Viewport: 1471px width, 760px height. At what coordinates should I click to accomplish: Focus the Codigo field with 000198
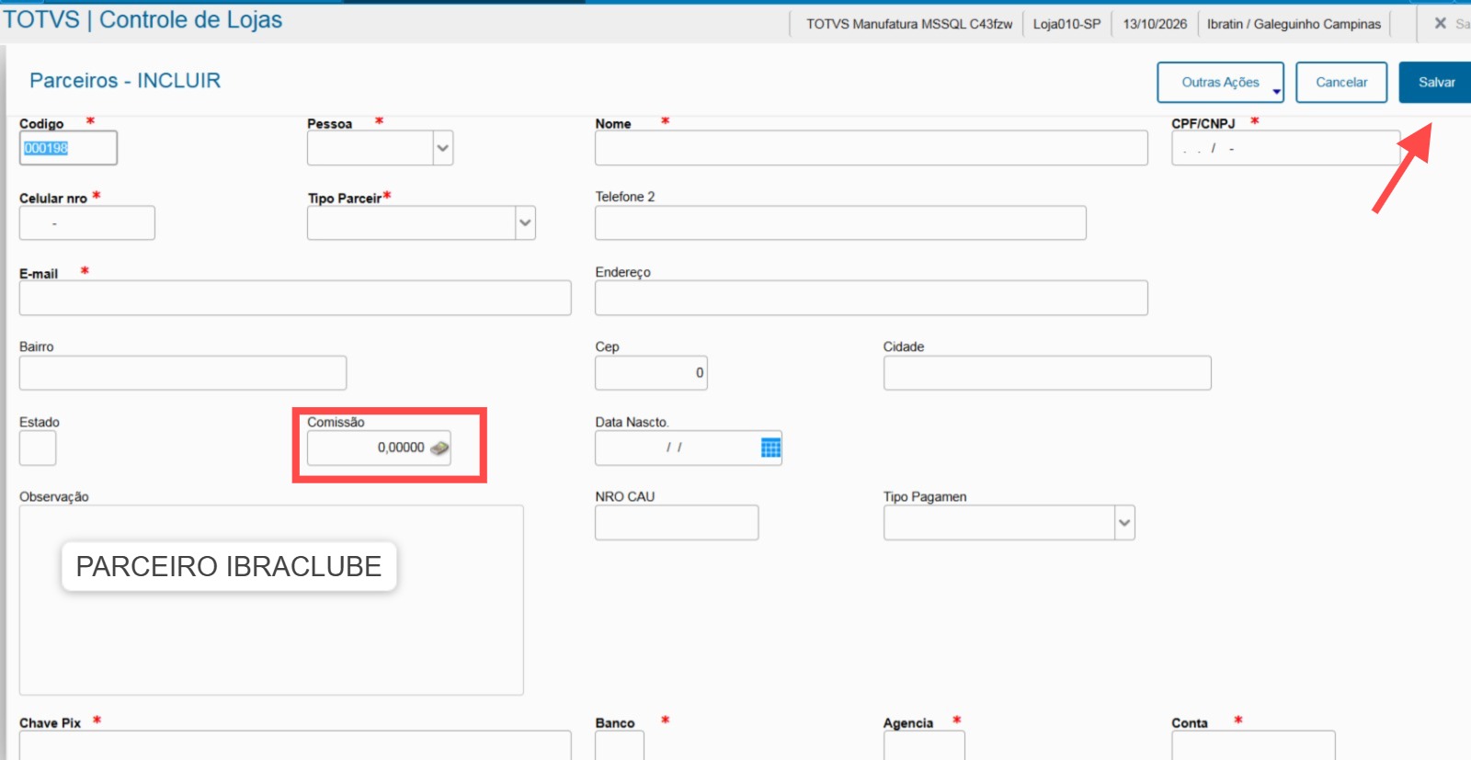(x=68, y=148)
